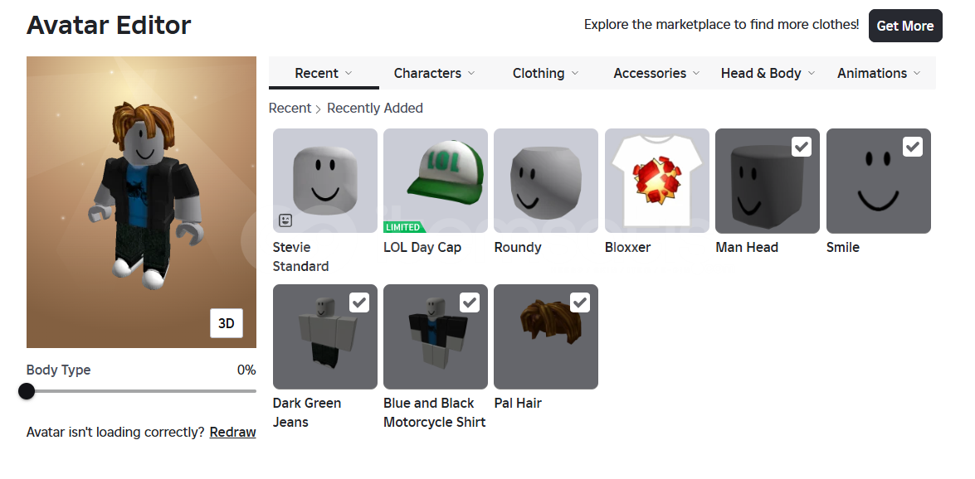This screenshot has height=479, width=975.
Task: Open the Clothing tab
Action: pyautogui.click(x=545, y=73)
